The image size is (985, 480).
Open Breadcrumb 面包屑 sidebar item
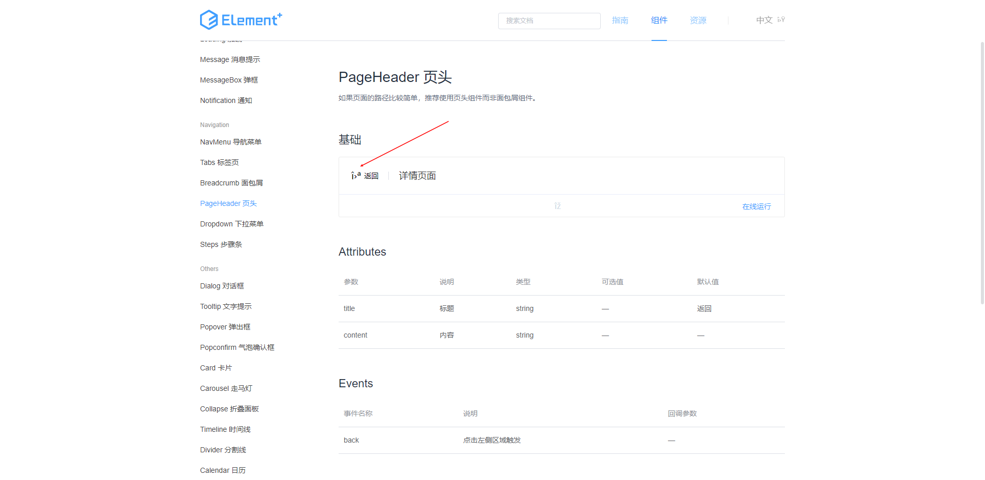pos(231,183)
